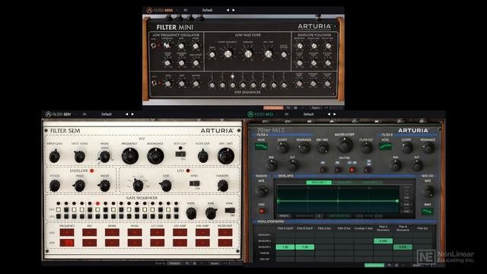Image resolution: width=487 pixels, height=274 pixels.
Task: Select the Envelope 2 tab in Filter M12
Action: pyautogui.click(x=344, y=183)
